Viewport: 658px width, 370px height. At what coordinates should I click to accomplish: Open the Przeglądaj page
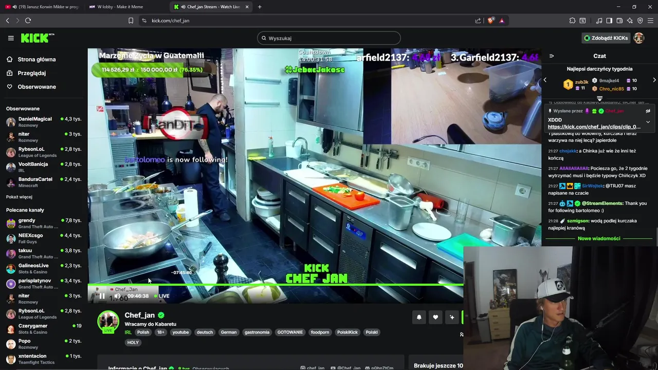tap(31, 73)
